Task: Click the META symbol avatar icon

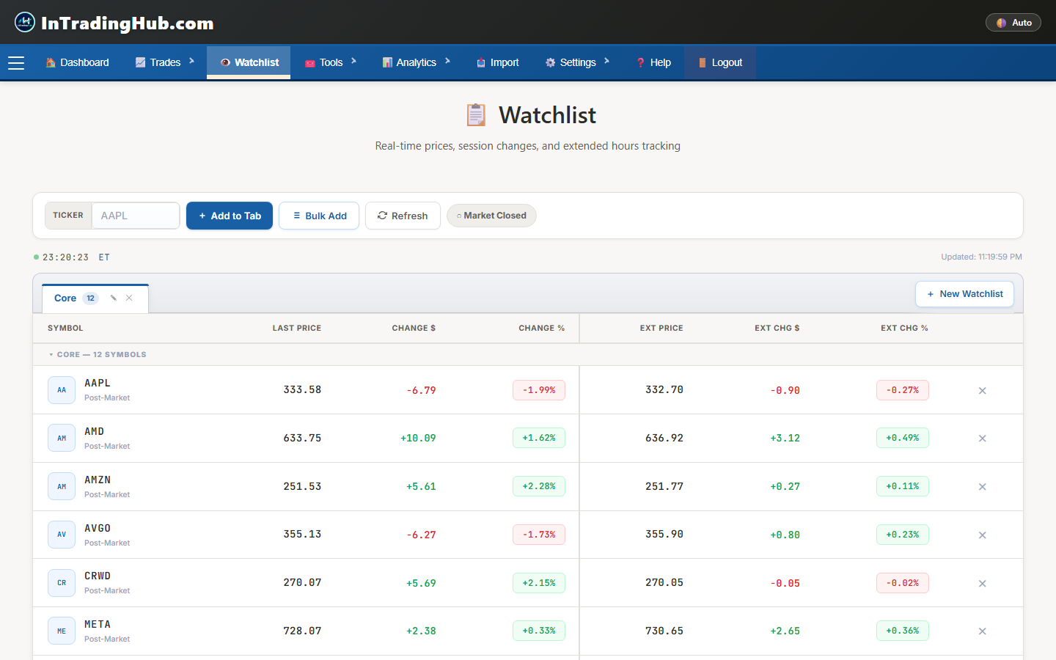Action: point(62,631)
